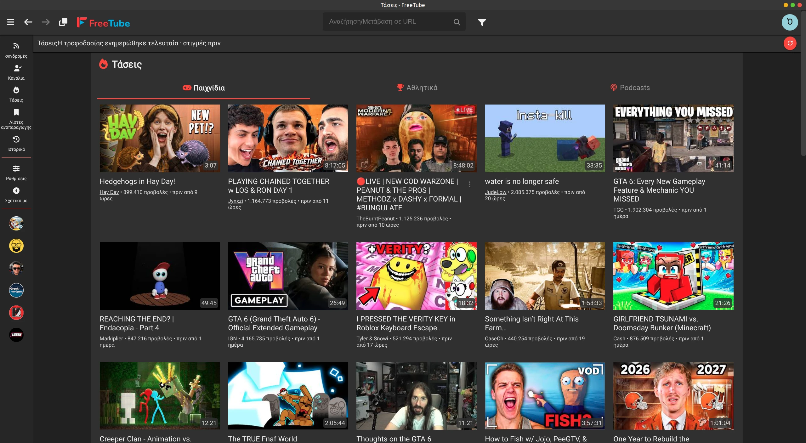Open the Markiplier channel link
The image size is (806, 443).
pos(111,338)
